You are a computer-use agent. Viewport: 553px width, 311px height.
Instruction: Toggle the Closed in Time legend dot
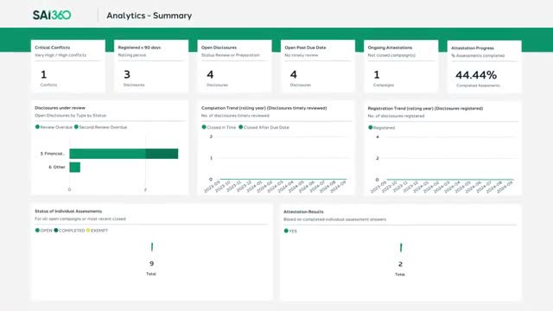tap(204, 127)
